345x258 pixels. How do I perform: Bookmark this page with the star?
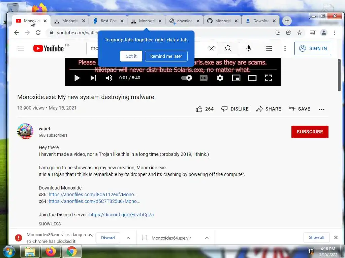click(300, 33)
